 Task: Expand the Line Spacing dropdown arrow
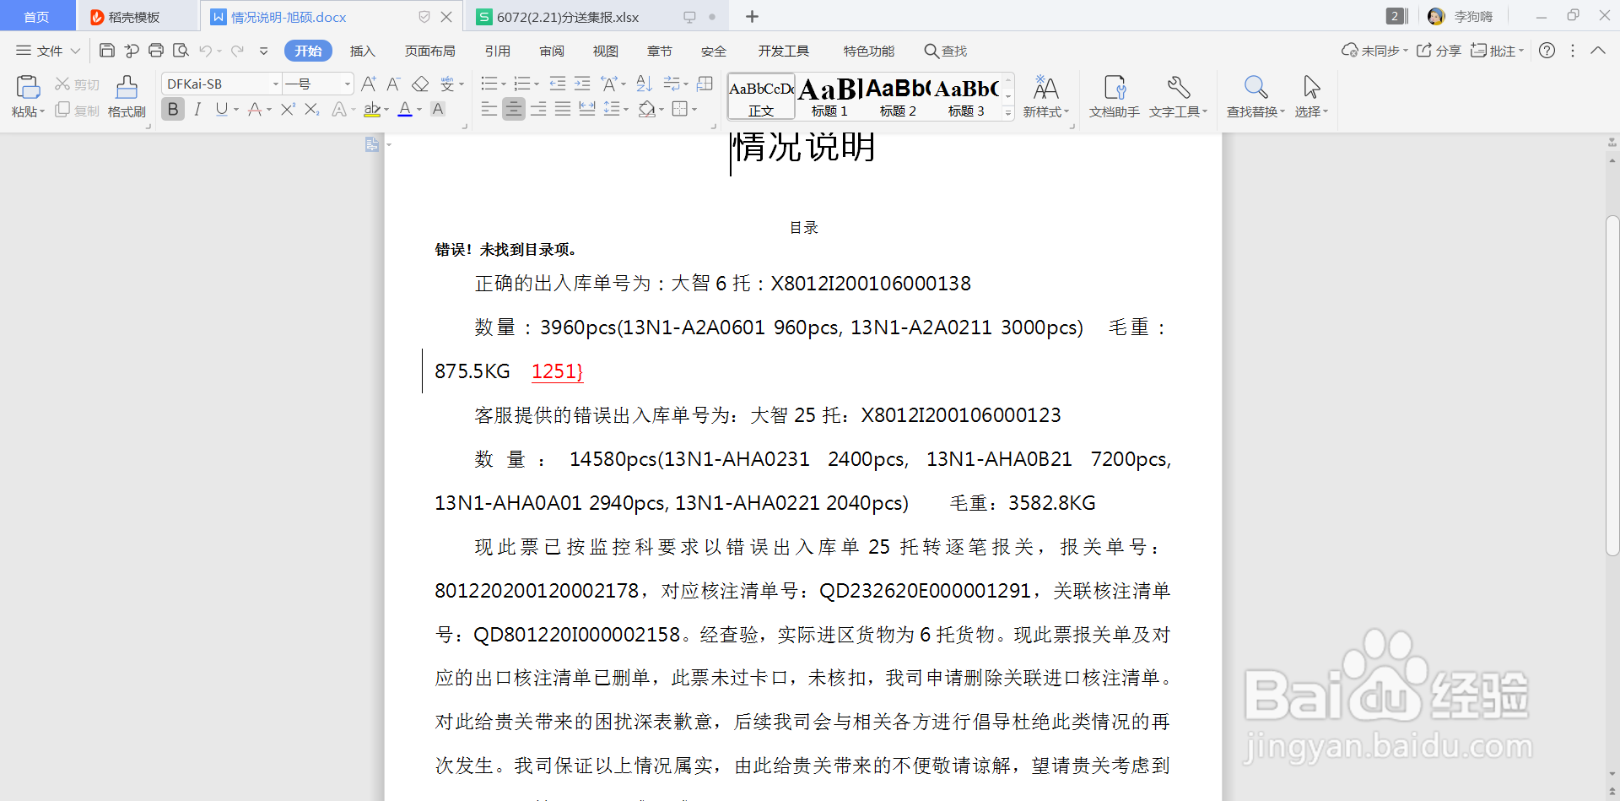[626, 109]
